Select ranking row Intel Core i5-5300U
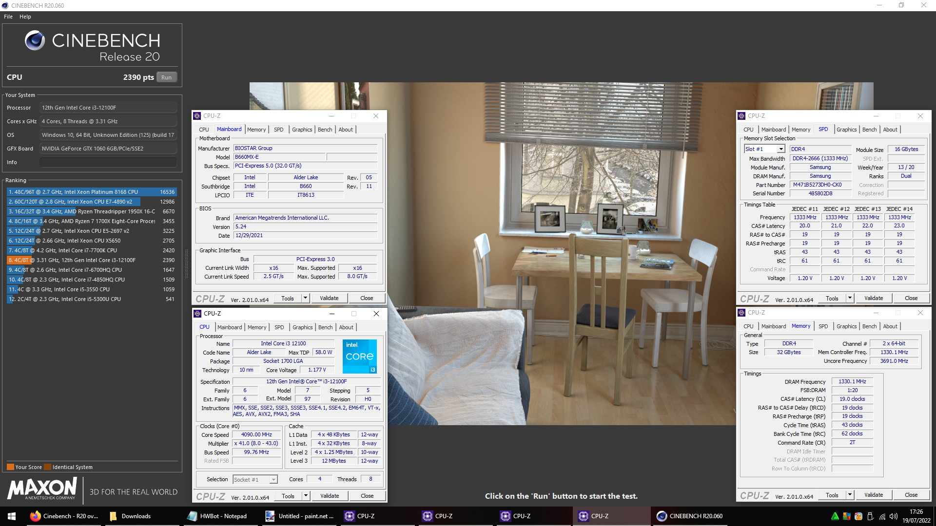Viewport: 936px width, 526px height. pos(92,299)
